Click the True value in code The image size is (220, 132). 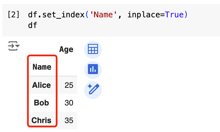(x=174, y=15)
